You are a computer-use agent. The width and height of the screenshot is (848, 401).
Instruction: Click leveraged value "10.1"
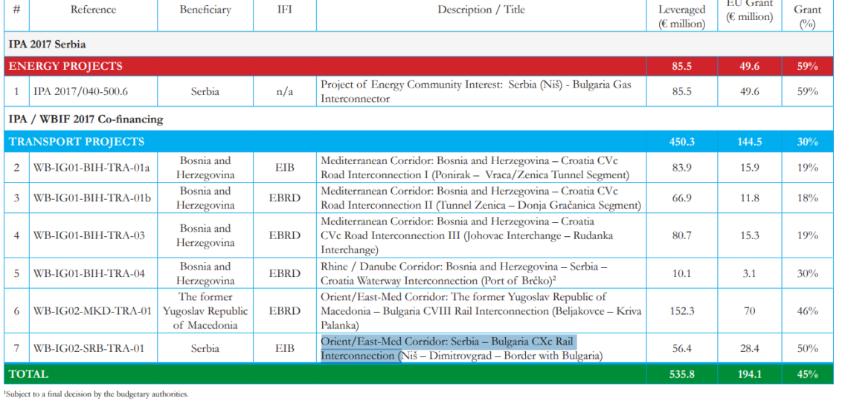682,273
